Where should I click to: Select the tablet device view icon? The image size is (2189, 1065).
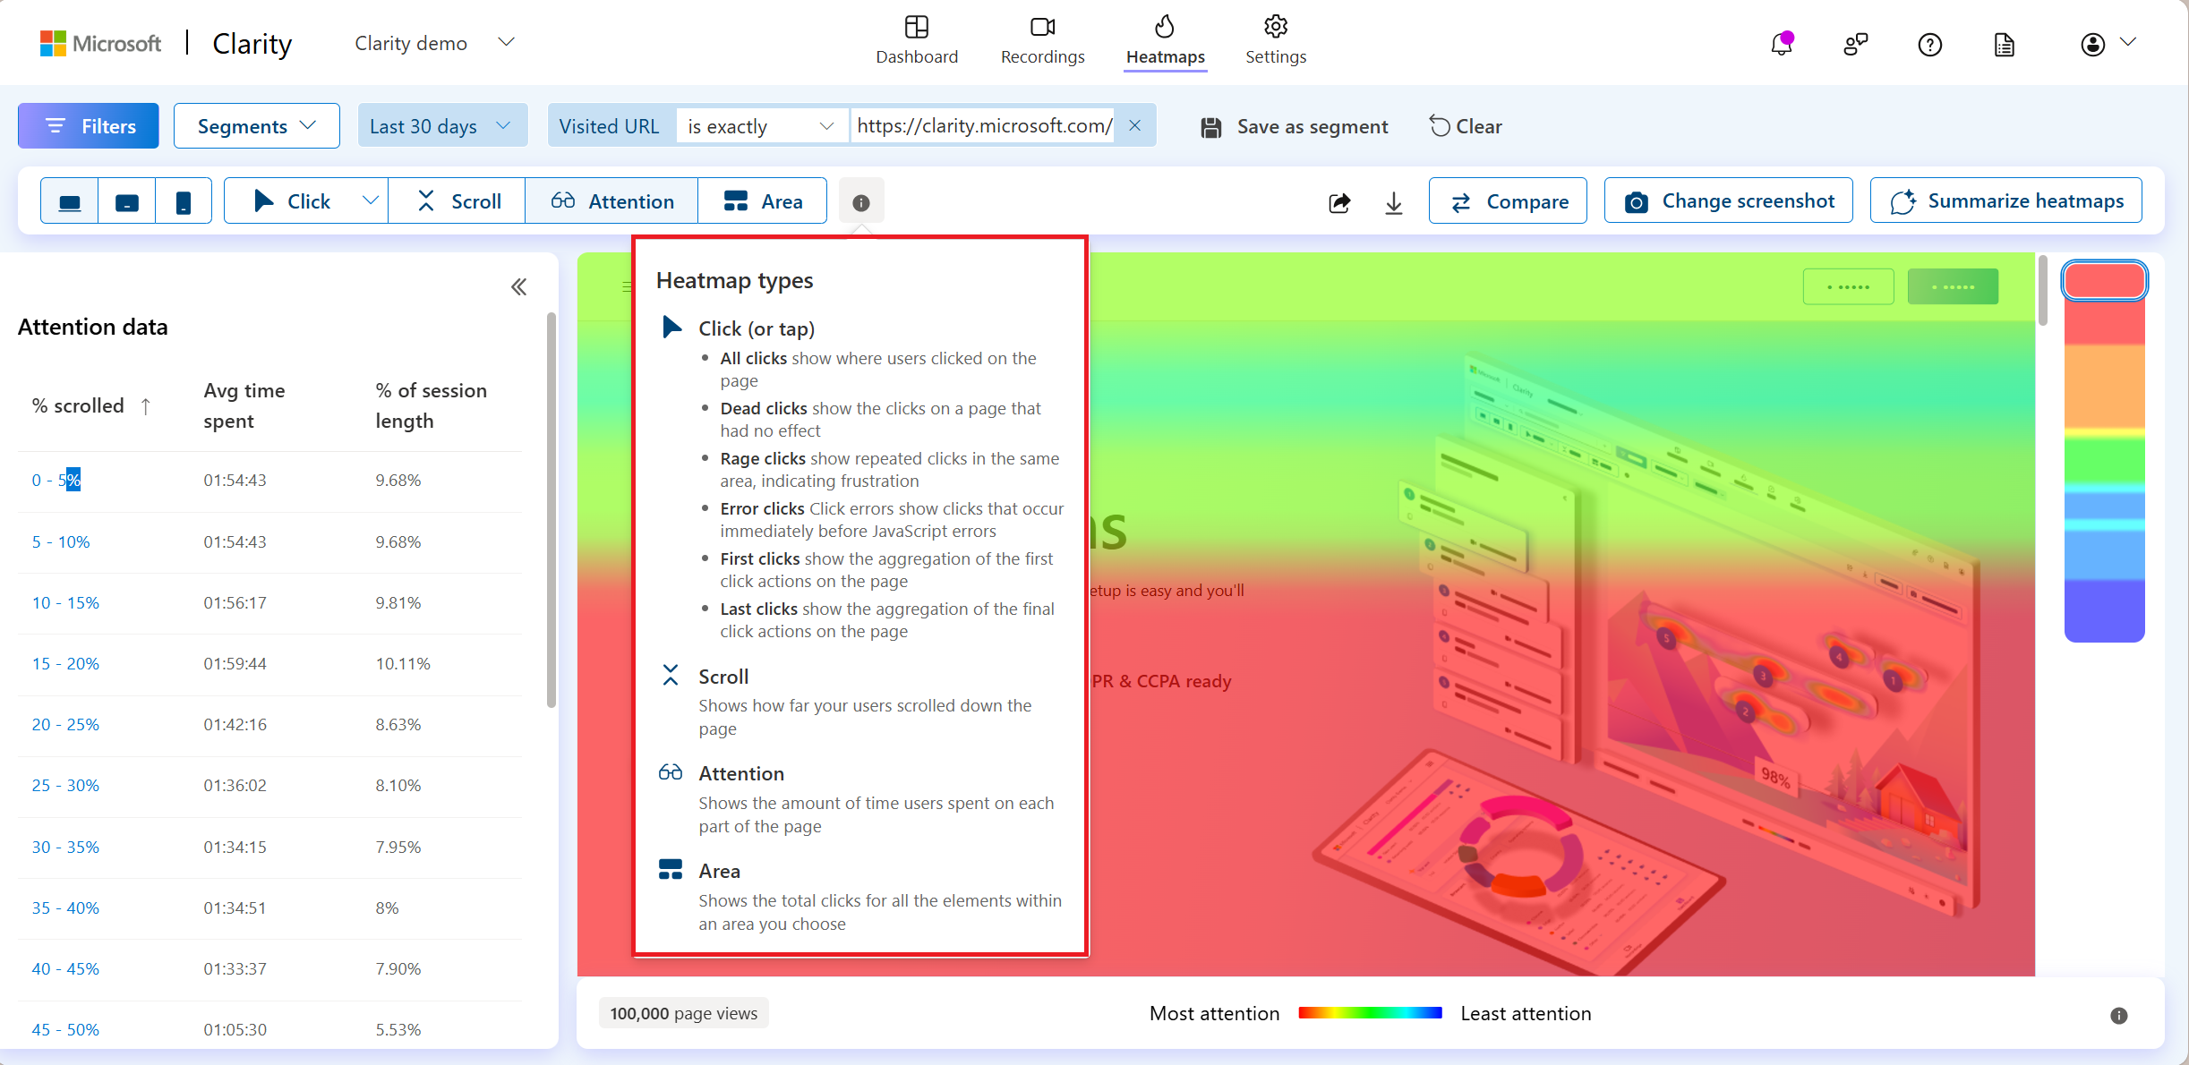pos(127,201)
